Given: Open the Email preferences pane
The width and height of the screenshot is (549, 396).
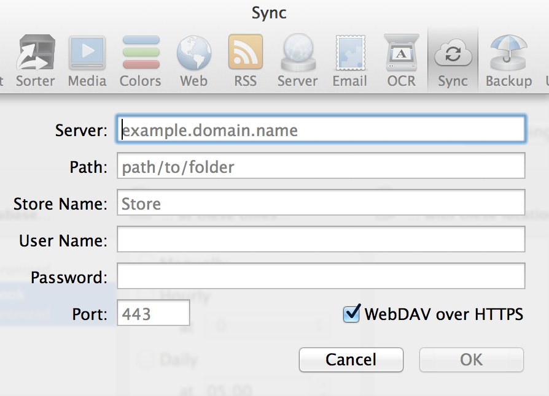Looking at the screenshot, I should 349,61.
